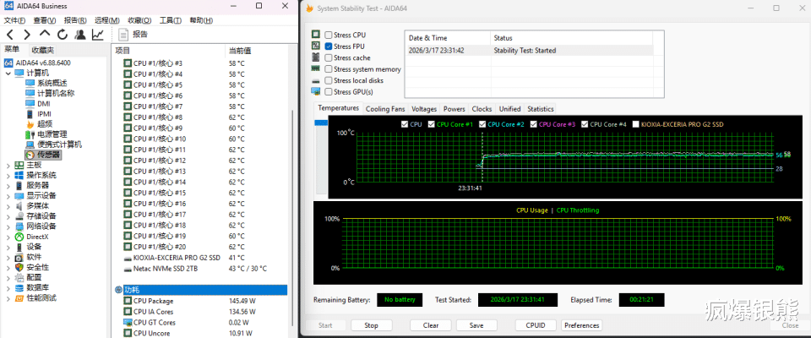Select the DMI tree item

[x=43, y=104]
